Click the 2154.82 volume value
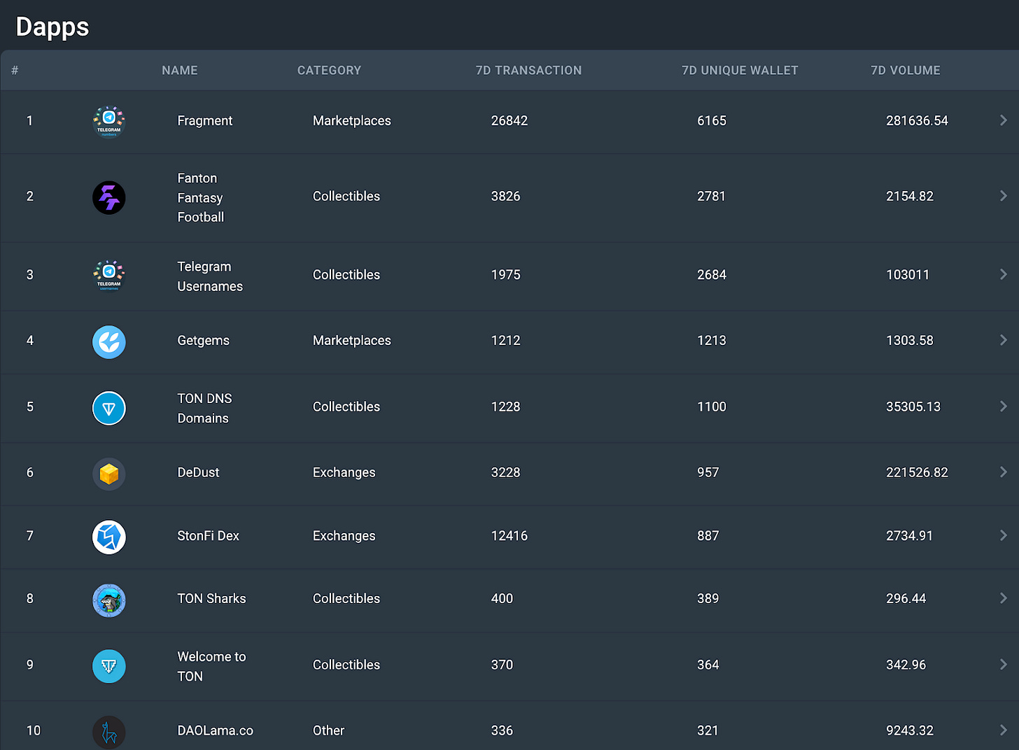The height and width of the screenshot is (750, 1019). coord(910,196)
